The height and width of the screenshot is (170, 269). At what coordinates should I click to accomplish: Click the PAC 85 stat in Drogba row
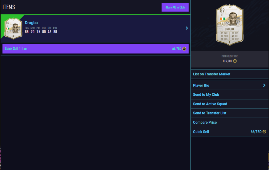coord(27,30)
